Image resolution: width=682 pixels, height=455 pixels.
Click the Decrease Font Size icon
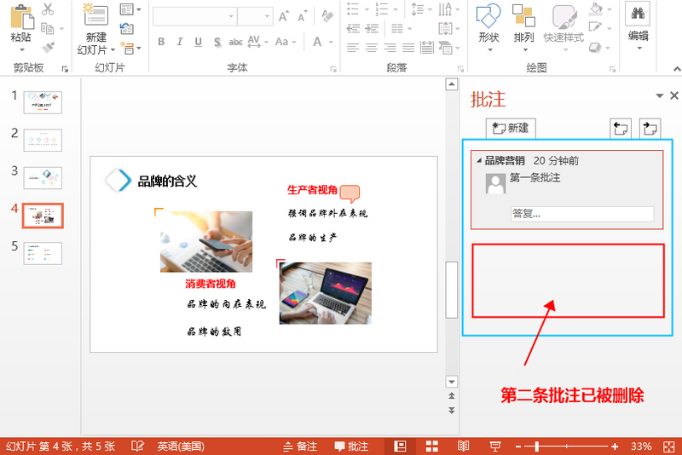[x=303, y=16]
